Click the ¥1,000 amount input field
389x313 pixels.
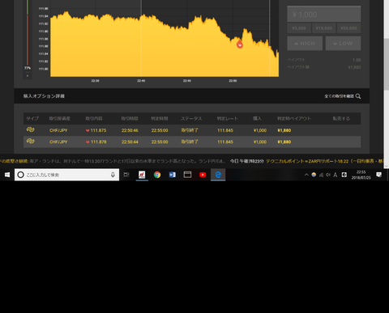(323, 15)
